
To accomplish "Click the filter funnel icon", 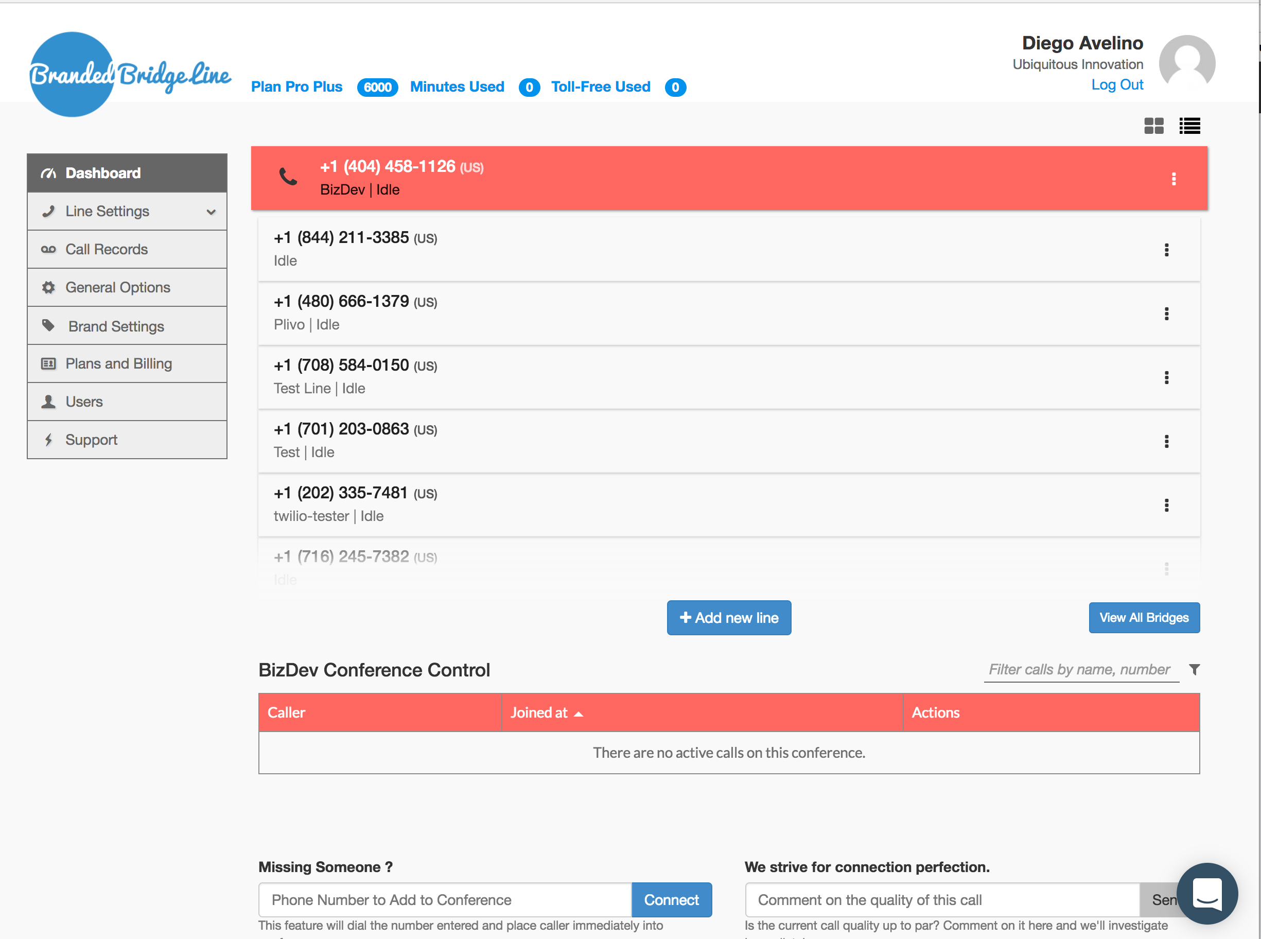I will click(x=1194, y=670).
